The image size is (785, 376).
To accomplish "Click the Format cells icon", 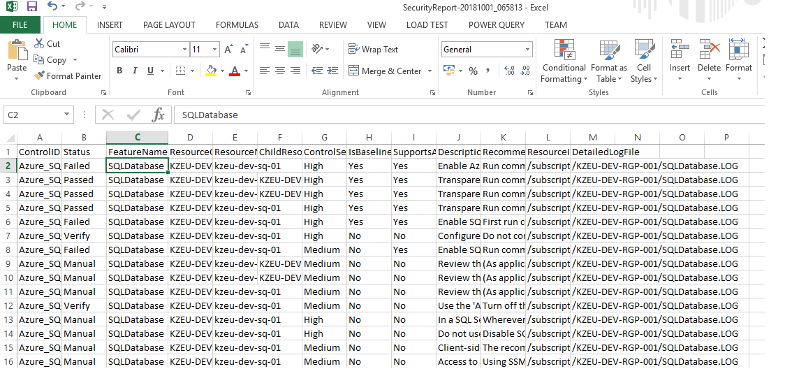I will (x=738, y=49).
